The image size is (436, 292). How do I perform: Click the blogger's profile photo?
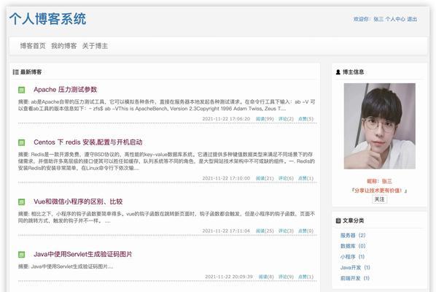coord(380,126)
